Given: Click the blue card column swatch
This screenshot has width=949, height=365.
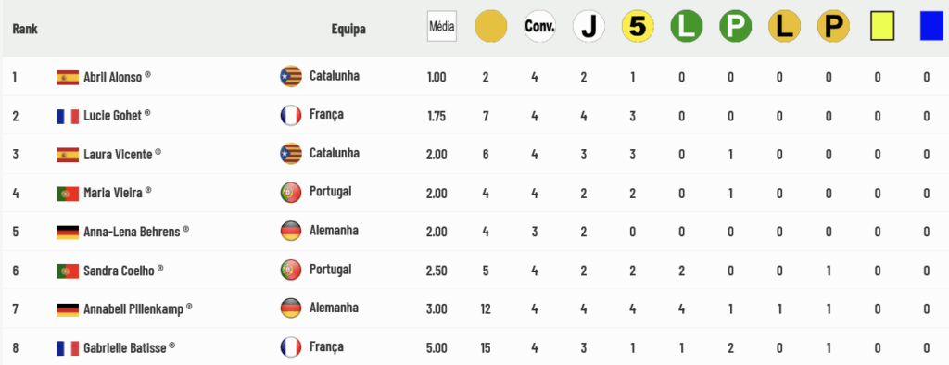Looking at the screenshot, I should click(931, 27).
